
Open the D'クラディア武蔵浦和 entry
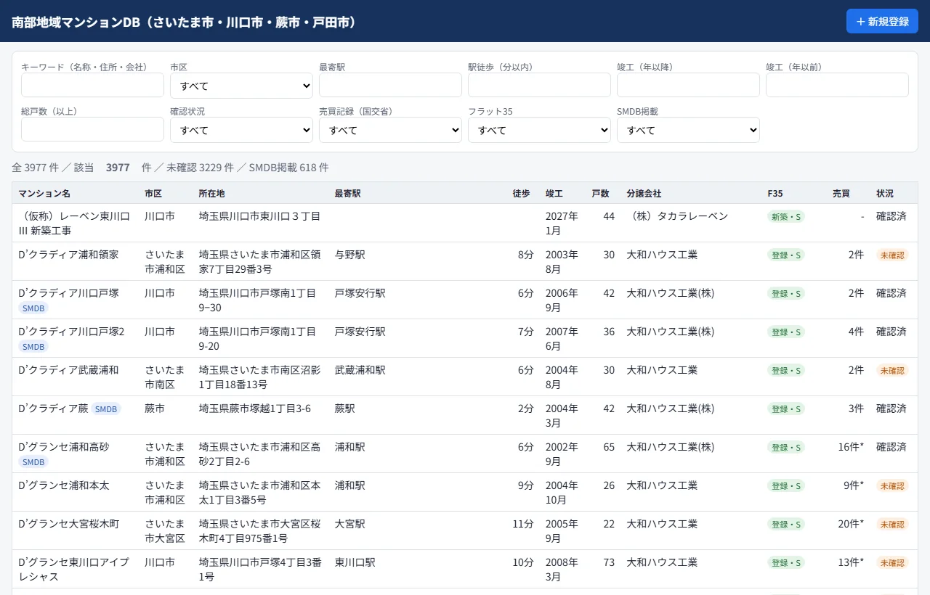[x=465, y=377]
